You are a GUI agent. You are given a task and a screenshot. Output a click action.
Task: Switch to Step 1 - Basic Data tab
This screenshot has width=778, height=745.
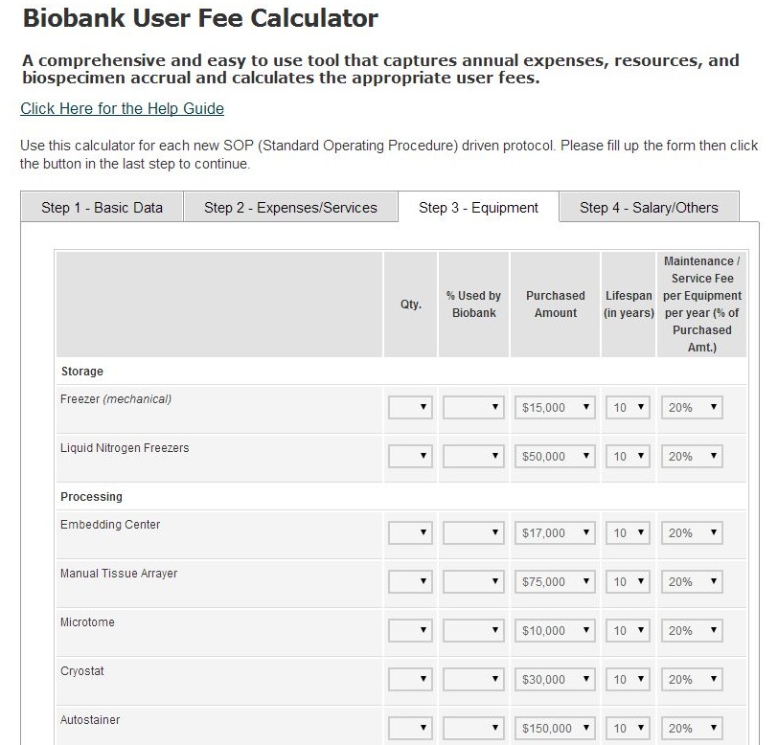click(x=102, y=208)
